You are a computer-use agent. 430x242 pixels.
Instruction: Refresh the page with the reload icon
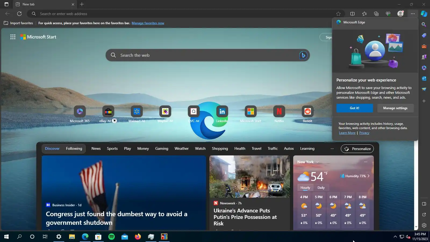tap(19, 14)
